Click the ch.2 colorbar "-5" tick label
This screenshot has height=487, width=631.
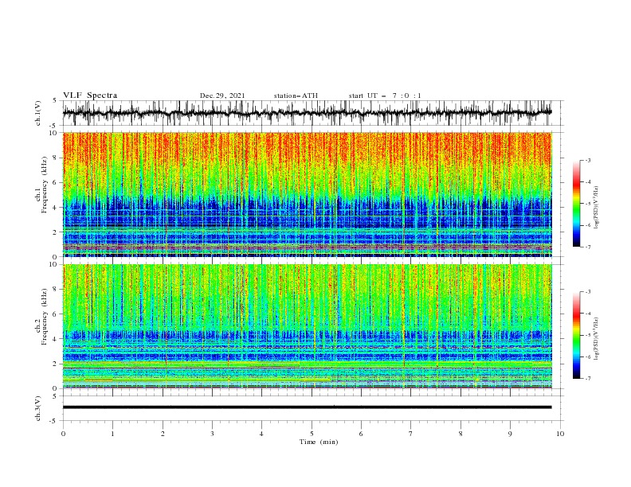pyautogui.click(x=587, y=335)
